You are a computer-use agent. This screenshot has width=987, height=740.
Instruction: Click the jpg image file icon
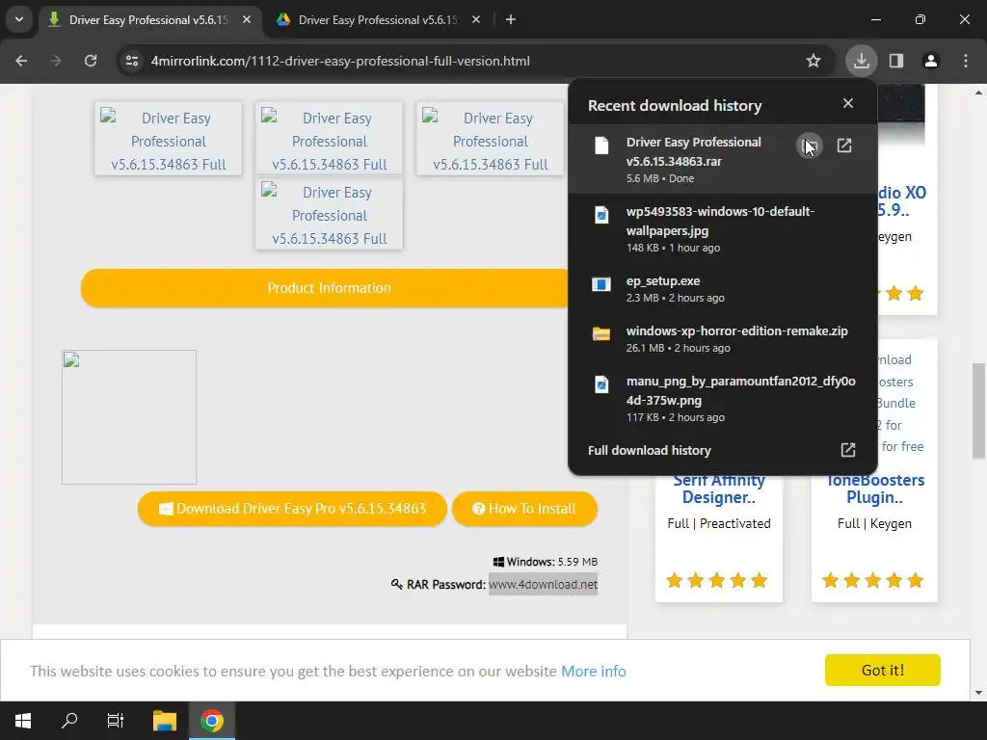601,215
